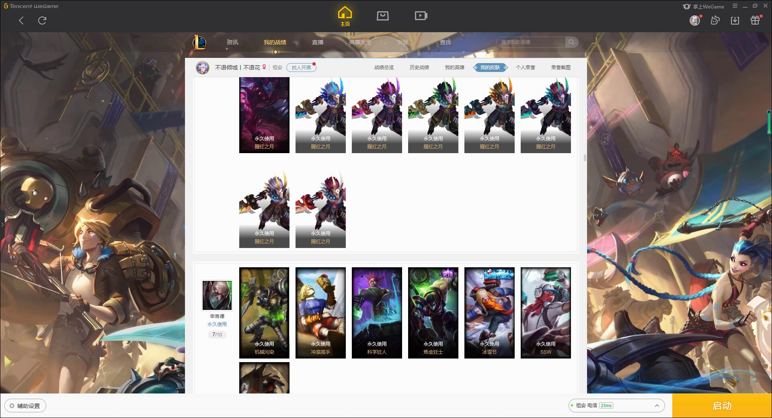Open the yellow-crested 腥红之月 chroma in second row

tap(264, 209)
